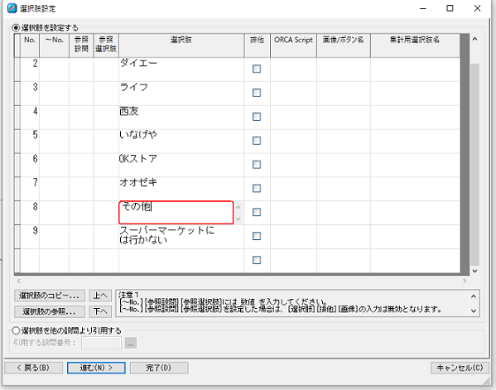Move row down with 下へ button
496x390 pixels.
[100, 311]
